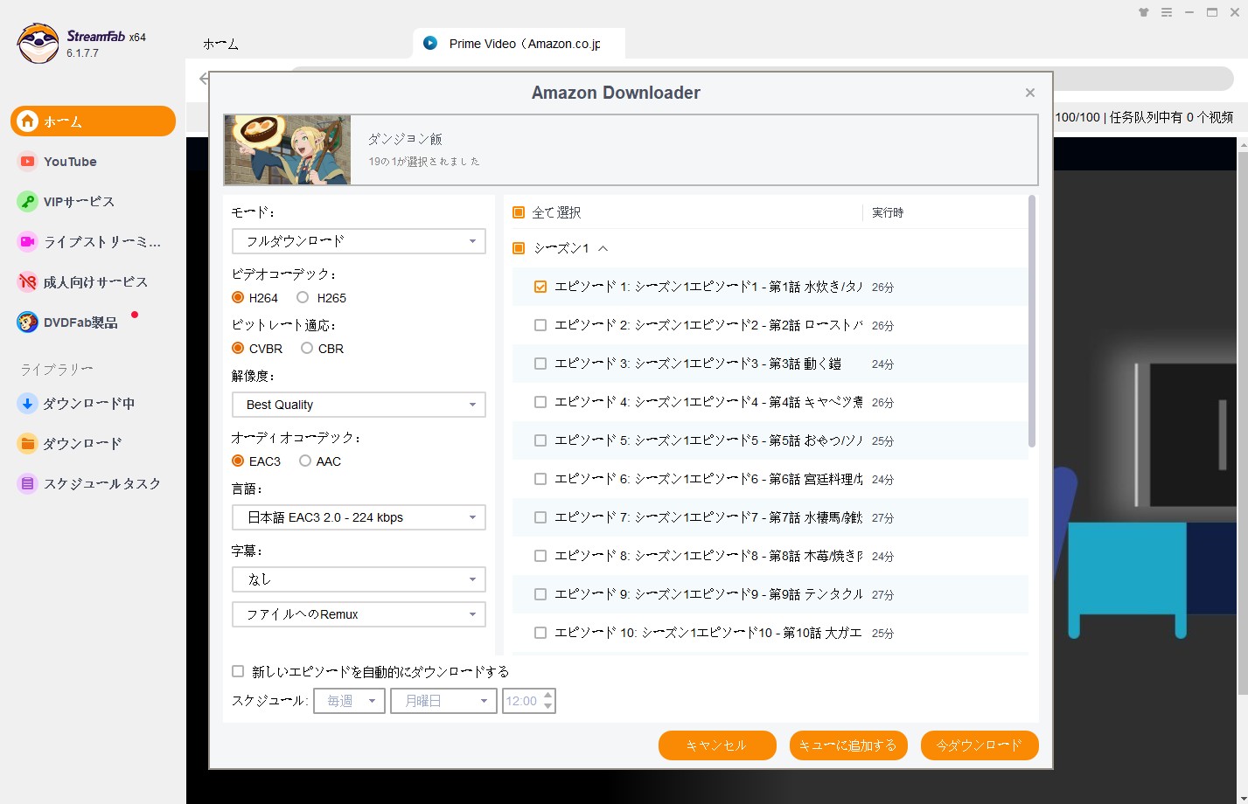1248x804 pixels.
Task: Open the hamburger menu in title bar
Action: [1167, 12]
